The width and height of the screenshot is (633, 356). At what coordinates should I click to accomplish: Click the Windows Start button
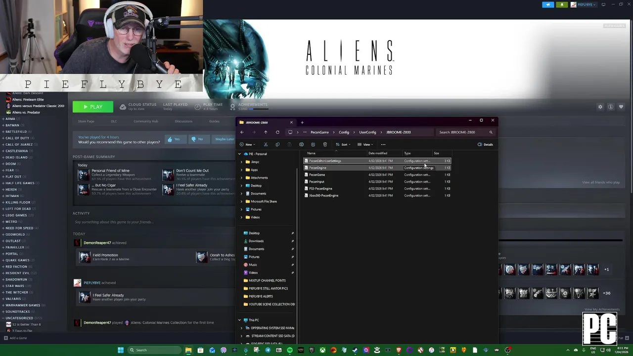click(x=121, y=350)
